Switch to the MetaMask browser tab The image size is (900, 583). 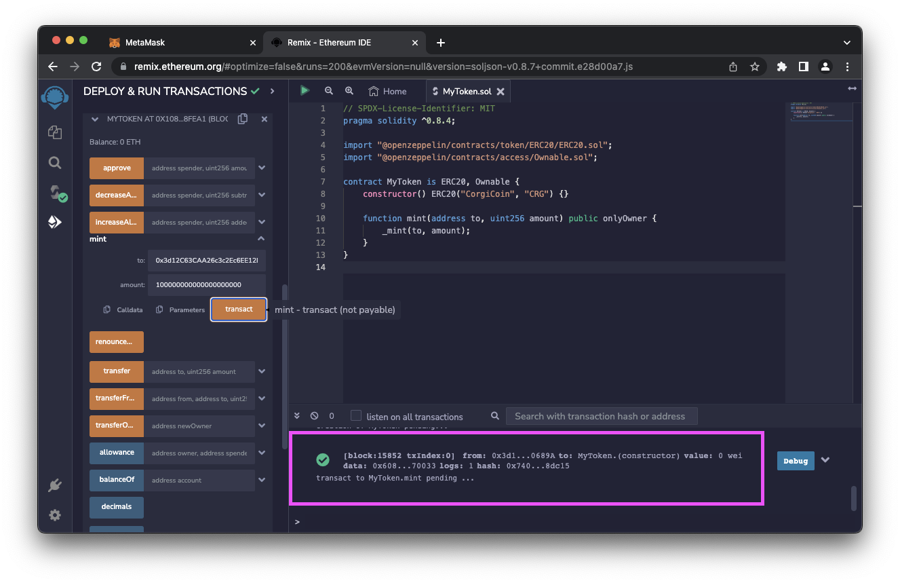pos(184,42)
